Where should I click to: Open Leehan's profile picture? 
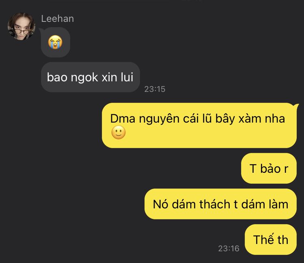pyautogui.click(x=22, y=26)
